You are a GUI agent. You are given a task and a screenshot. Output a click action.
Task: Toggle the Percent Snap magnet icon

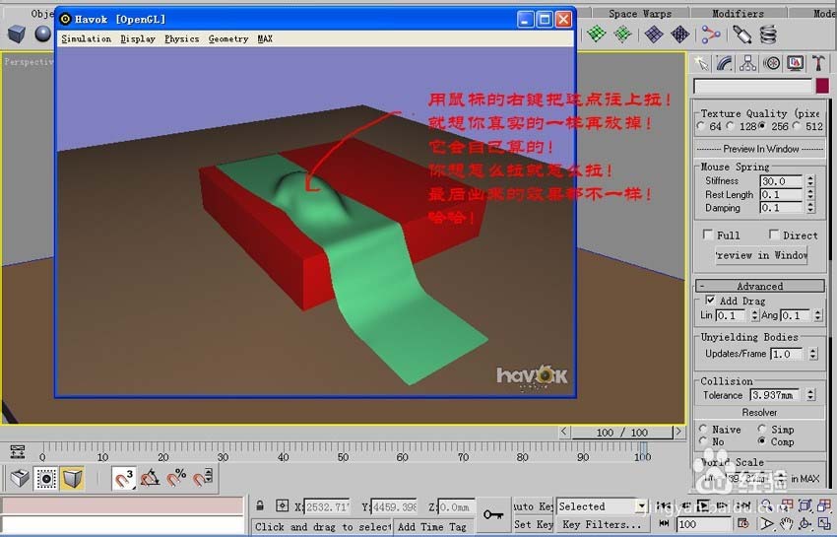(x=176, y=478)
